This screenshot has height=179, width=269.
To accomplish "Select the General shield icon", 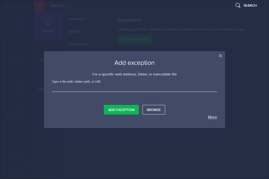I will (x=48, y=23).
